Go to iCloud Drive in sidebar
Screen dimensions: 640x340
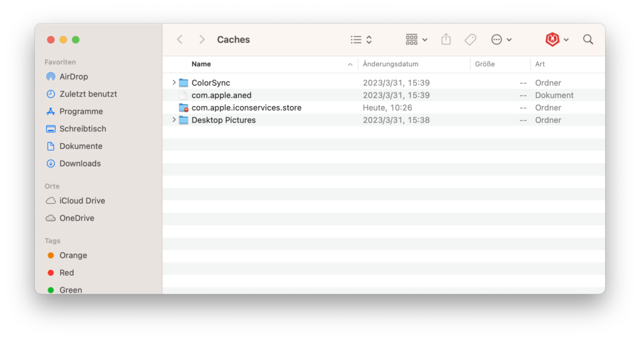pyautogui.click(x=82, y=201)
